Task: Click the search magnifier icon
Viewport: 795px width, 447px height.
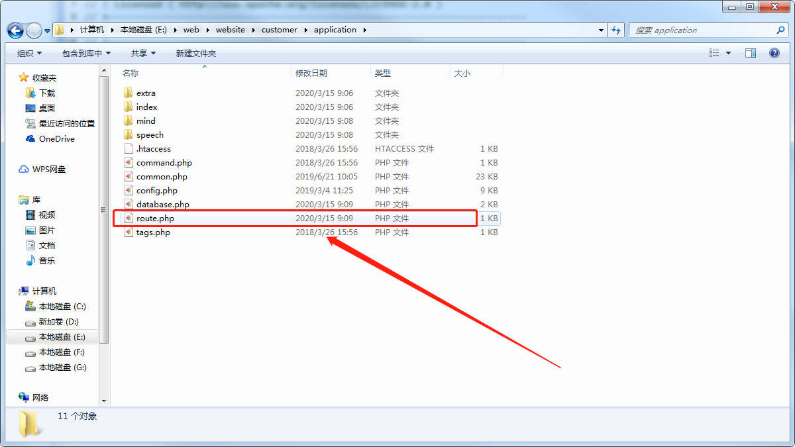Action: 780,30
